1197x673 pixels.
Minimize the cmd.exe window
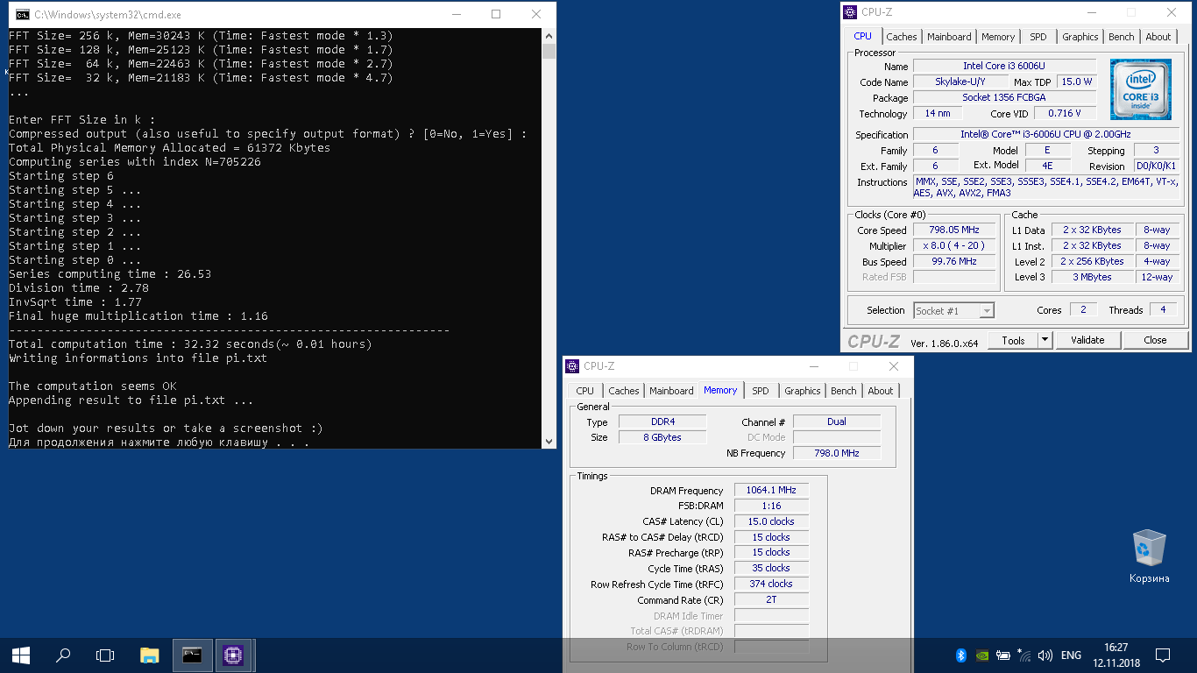point(456,14)
